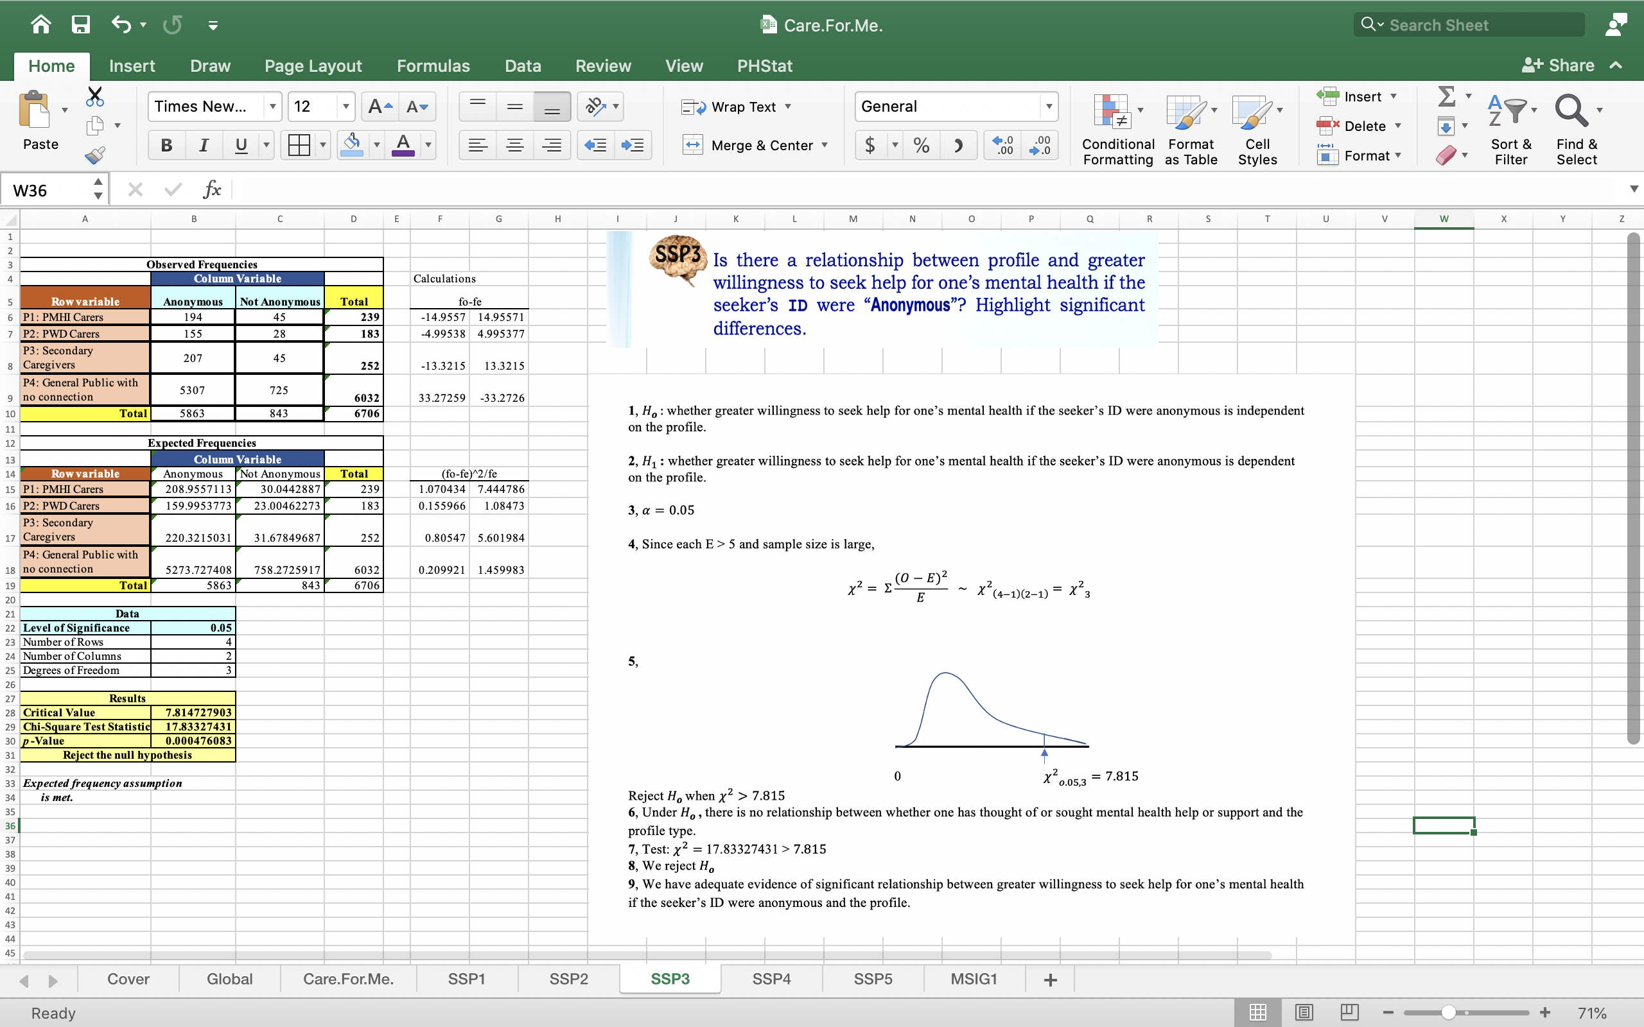
Task: Apply the purple font color
Action: [403, 144]
